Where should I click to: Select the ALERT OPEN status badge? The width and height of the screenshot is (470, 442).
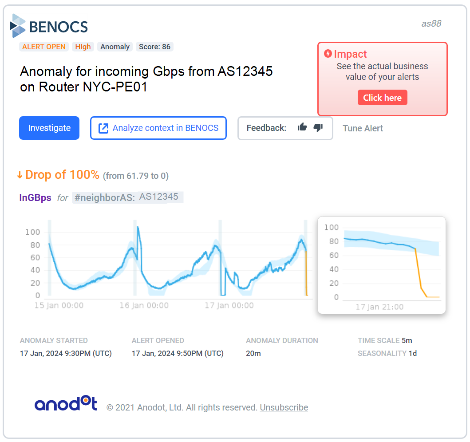43,47
